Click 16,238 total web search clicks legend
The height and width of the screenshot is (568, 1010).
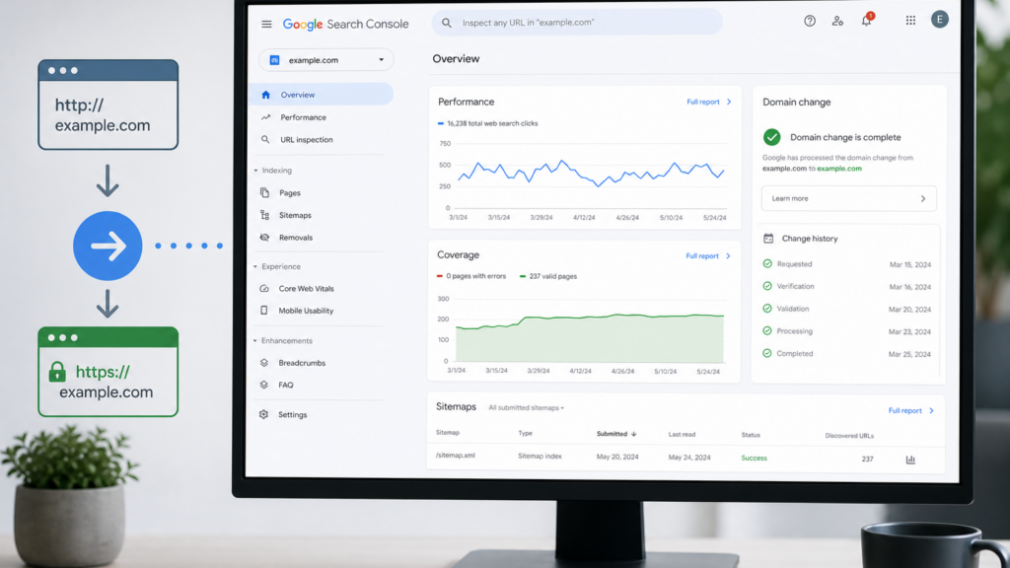pyautogui.click(x=487, y=123)
